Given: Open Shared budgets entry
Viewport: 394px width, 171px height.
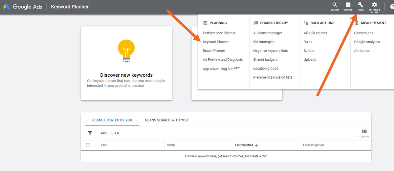Looking at the screenshot, I should pyautogui.click(x=265, y=60).
